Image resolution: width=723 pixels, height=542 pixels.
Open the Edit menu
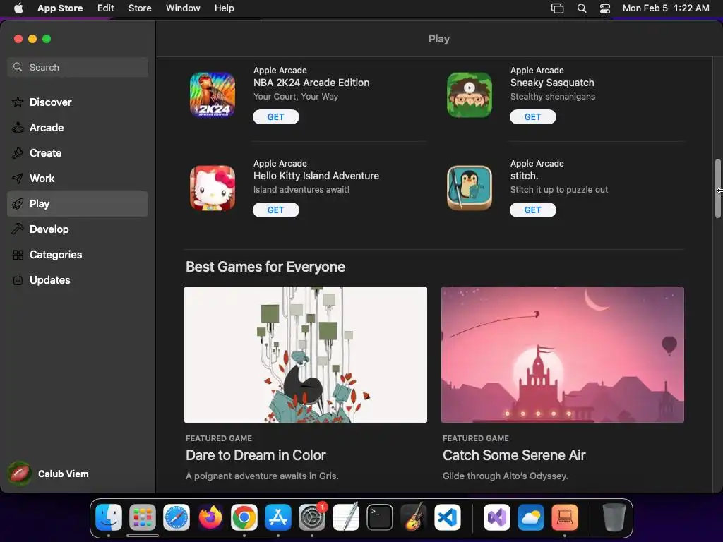coord(106,8)
